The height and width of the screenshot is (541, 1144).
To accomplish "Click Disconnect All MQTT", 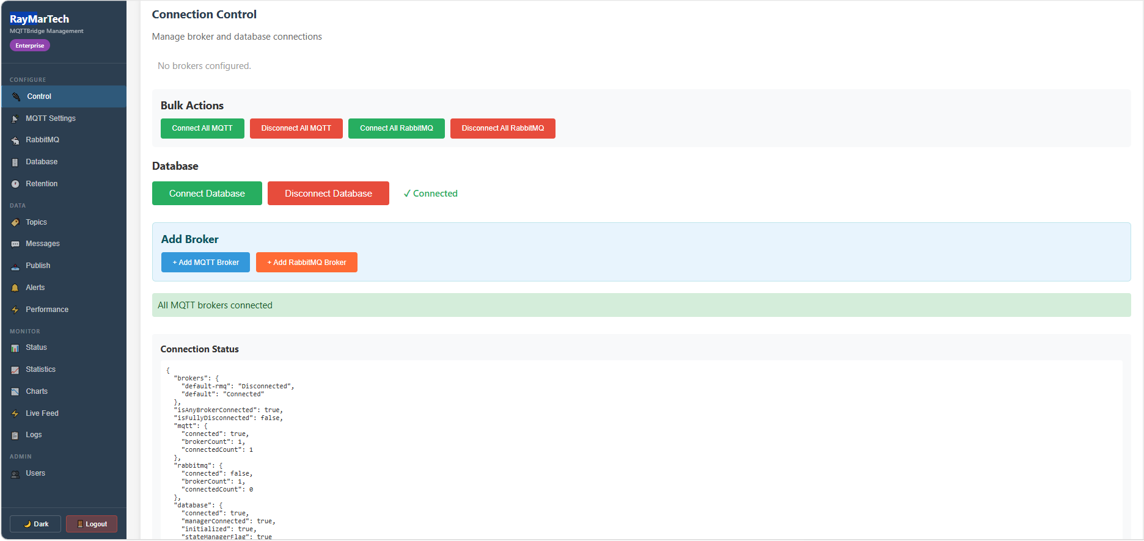I will [296, 128].
